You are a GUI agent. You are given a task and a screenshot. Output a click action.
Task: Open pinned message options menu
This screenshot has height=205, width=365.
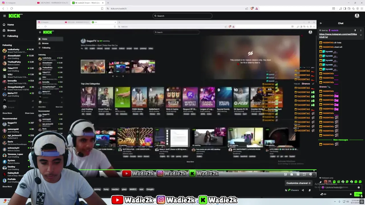361,30
